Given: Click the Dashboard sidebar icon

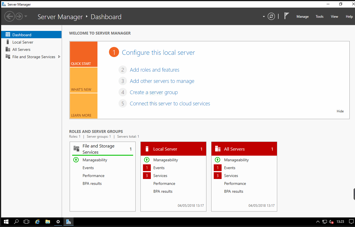Looking at the screenshot, I should (x=8, y=35).
